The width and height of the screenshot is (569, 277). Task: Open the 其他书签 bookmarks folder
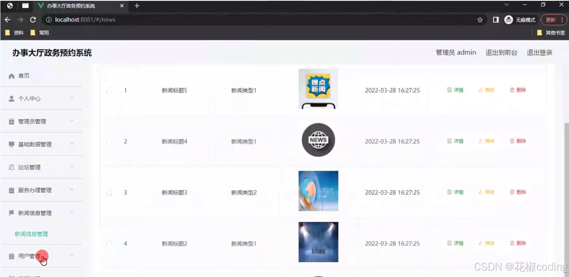(551, 33)
